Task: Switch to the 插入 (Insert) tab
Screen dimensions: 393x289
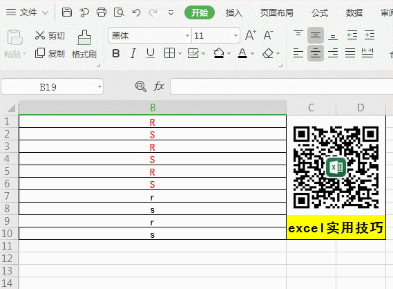Action: point(234,12)
